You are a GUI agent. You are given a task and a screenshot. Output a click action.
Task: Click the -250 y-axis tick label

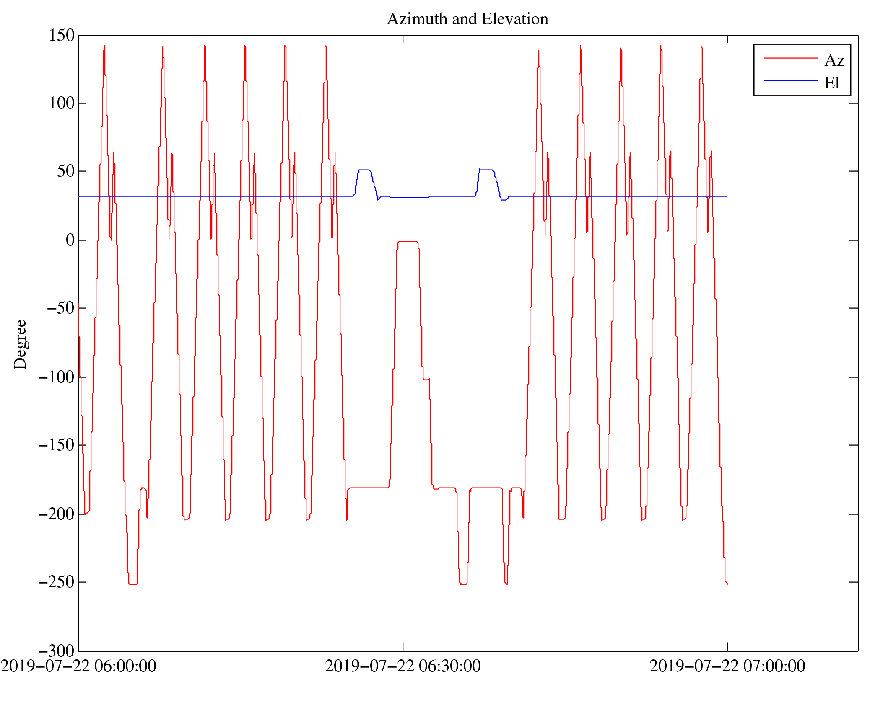[57, 582]
